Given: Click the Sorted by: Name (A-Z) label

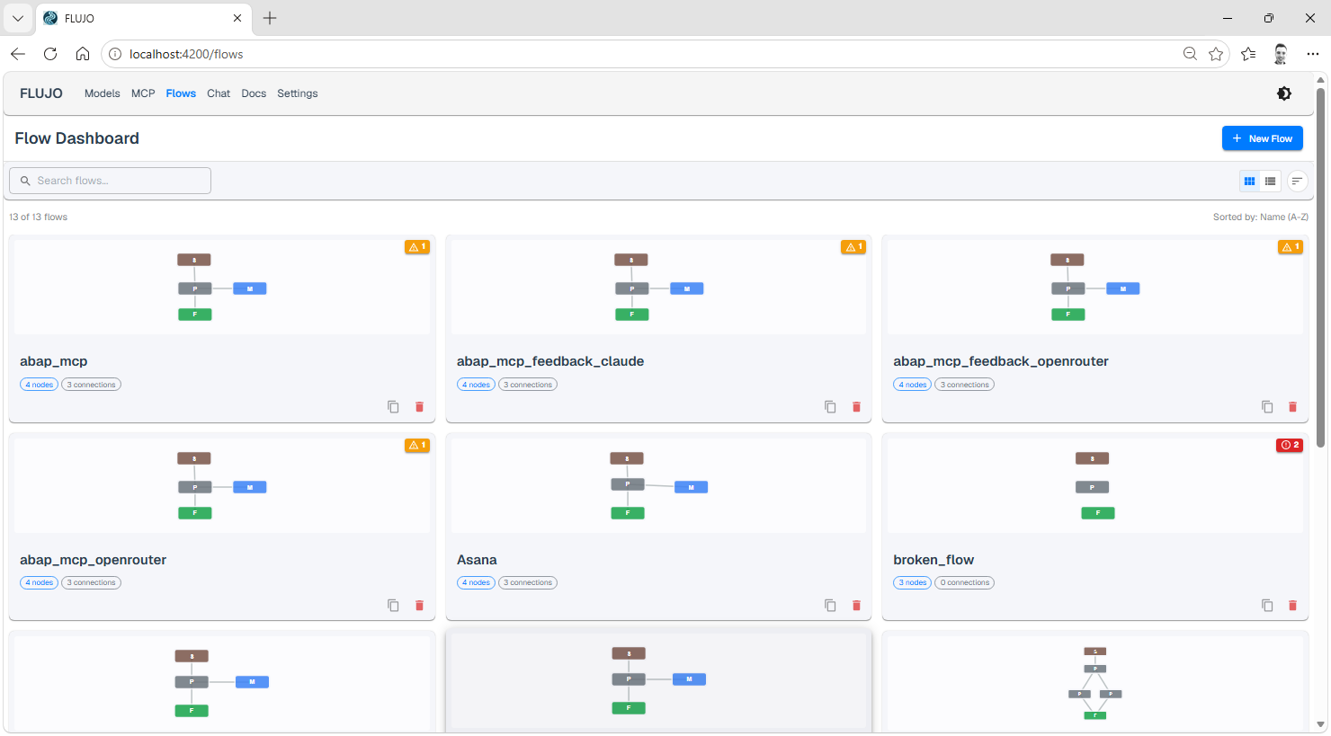Looking at the screenshot, I should 1261,217.
